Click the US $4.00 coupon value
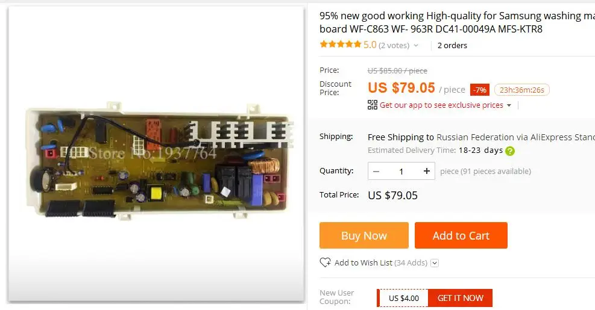 point(404,298)
